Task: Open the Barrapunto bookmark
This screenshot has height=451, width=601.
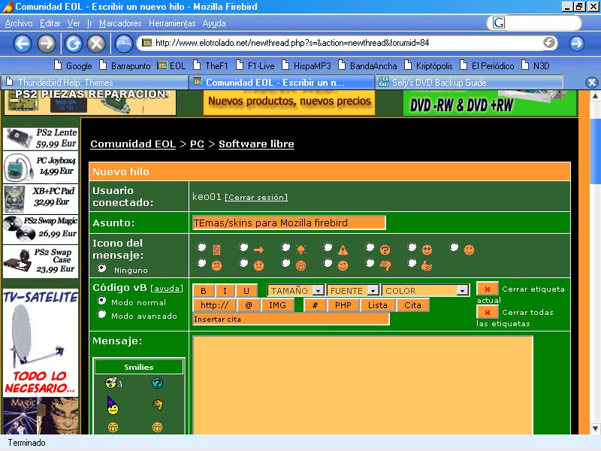Action: (125, 66)
